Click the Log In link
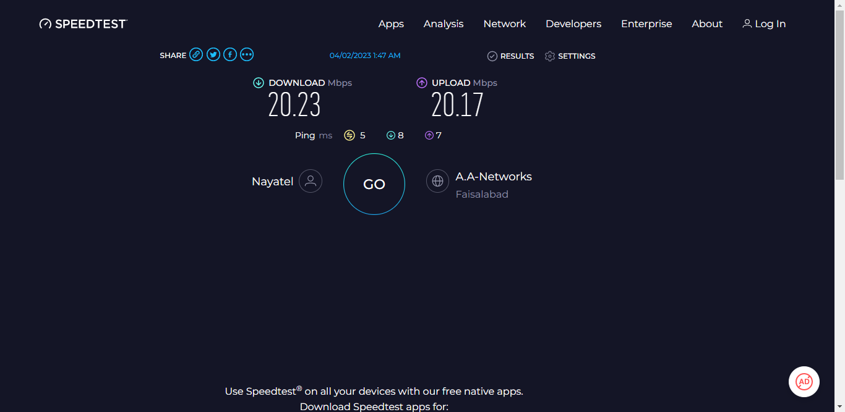Screen dimensions: 845x412 pos(764,23)
